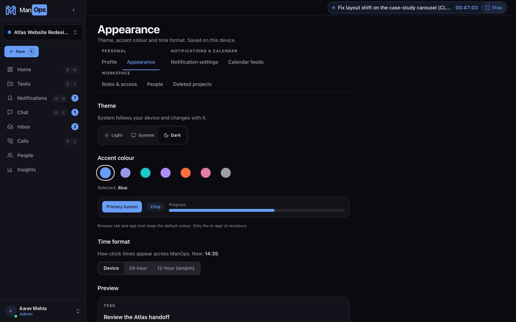Choose the Device time format
516x322 pixels.
[111, 268]
